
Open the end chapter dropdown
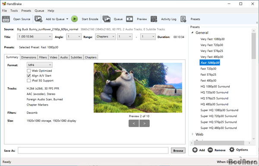[148, 37]
